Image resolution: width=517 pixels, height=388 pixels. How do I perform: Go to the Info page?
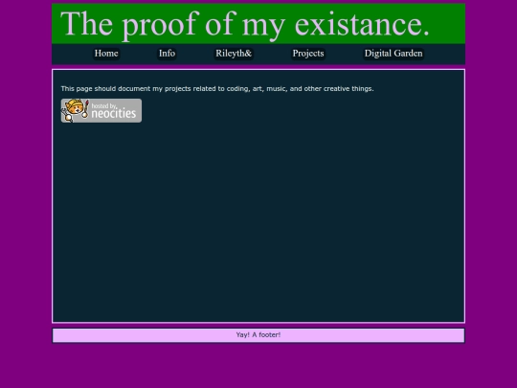pyautogui.click(x=167, y=54)
